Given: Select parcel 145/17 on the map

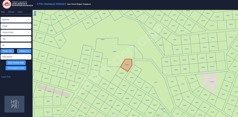Looking at the screenshot, I should (x=46, y=19).
